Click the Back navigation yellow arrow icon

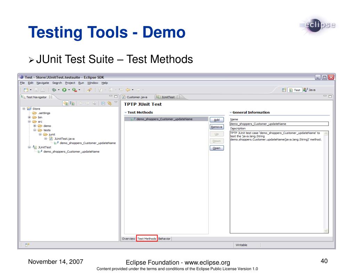point(128,90)
